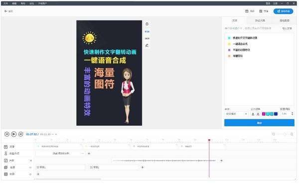Viewport: 299px width, 184px height.
Task: Zoom out the timeline with minus magnifier
Action: (274, 134)
